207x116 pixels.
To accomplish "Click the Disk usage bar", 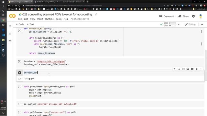I will pyautogui.click(x=172, y=25).
